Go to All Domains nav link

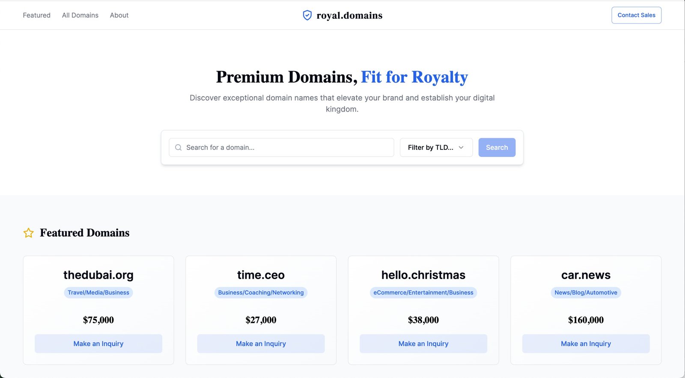[80, 15]
